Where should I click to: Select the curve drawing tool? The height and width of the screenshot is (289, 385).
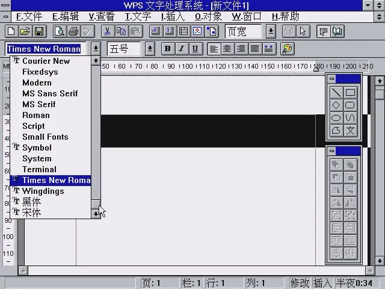350,118
